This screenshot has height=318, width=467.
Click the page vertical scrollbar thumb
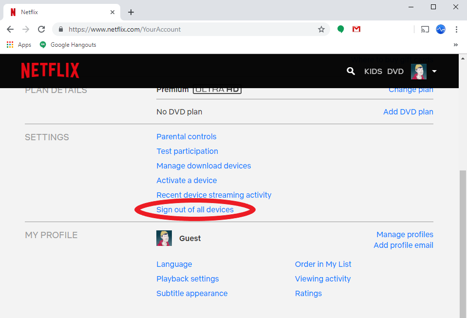[x=463, y=244]
